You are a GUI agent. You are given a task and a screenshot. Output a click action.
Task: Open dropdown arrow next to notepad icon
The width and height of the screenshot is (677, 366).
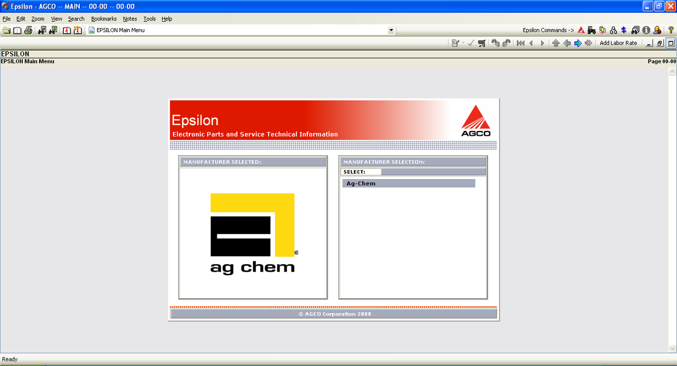click(x=463, y=43)
